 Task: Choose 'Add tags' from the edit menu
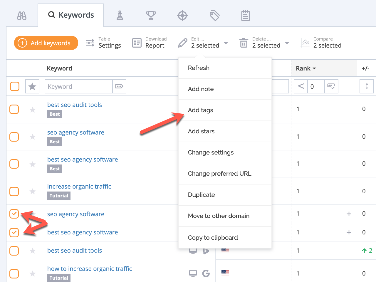pos(201,110)
